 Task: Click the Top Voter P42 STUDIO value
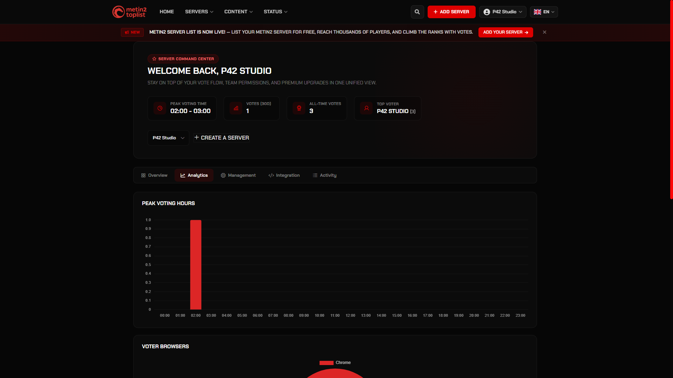click(x=396, y=111)
